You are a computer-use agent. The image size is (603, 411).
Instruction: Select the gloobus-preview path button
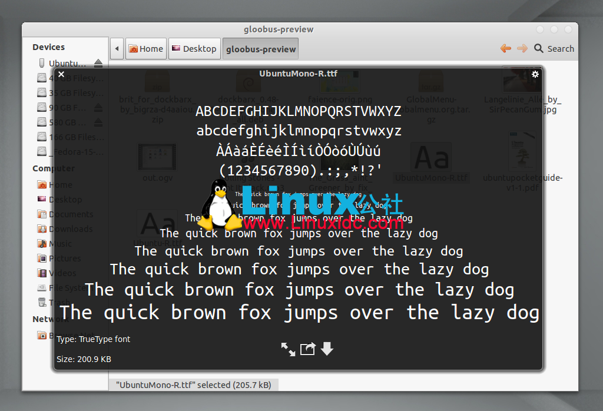(261, 49)
